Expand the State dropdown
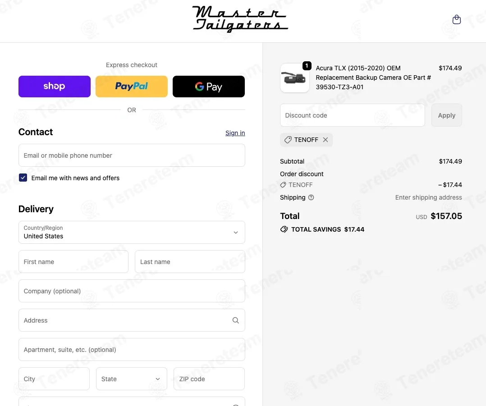Image resolution: width=486 pixels, height=406 pixels. pos(132,379)
